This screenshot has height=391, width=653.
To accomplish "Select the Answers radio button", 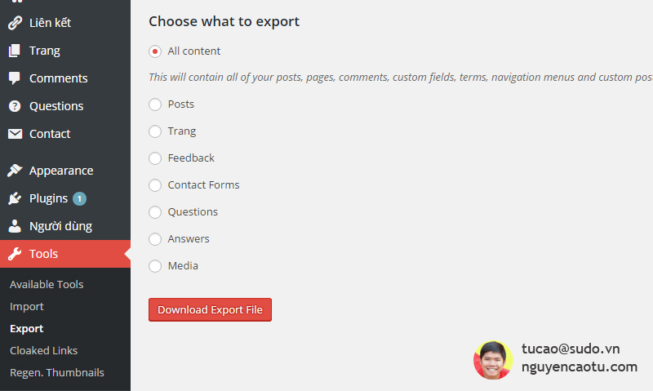I will pyautogui.click(x=155, y=239).
